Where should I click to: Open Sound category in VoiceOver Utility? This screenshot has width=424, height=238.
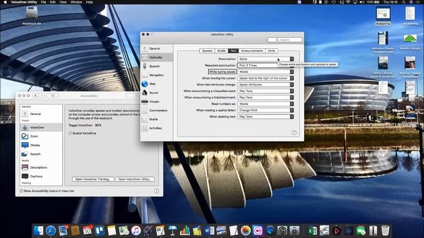(x=157, y=93)
